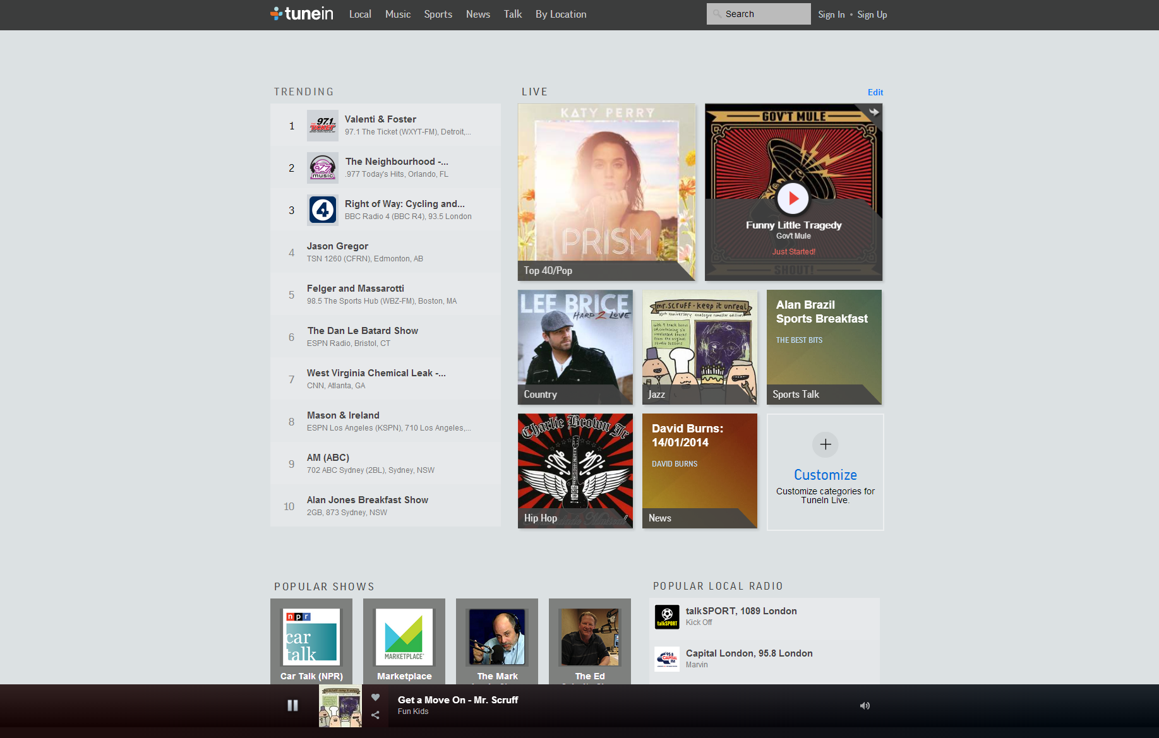Click the Capital London station logo
Viewport: 1159px width, 738px height.
667,658
